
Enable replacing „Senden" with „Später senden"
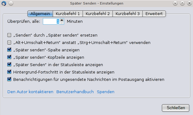point(9,35)
